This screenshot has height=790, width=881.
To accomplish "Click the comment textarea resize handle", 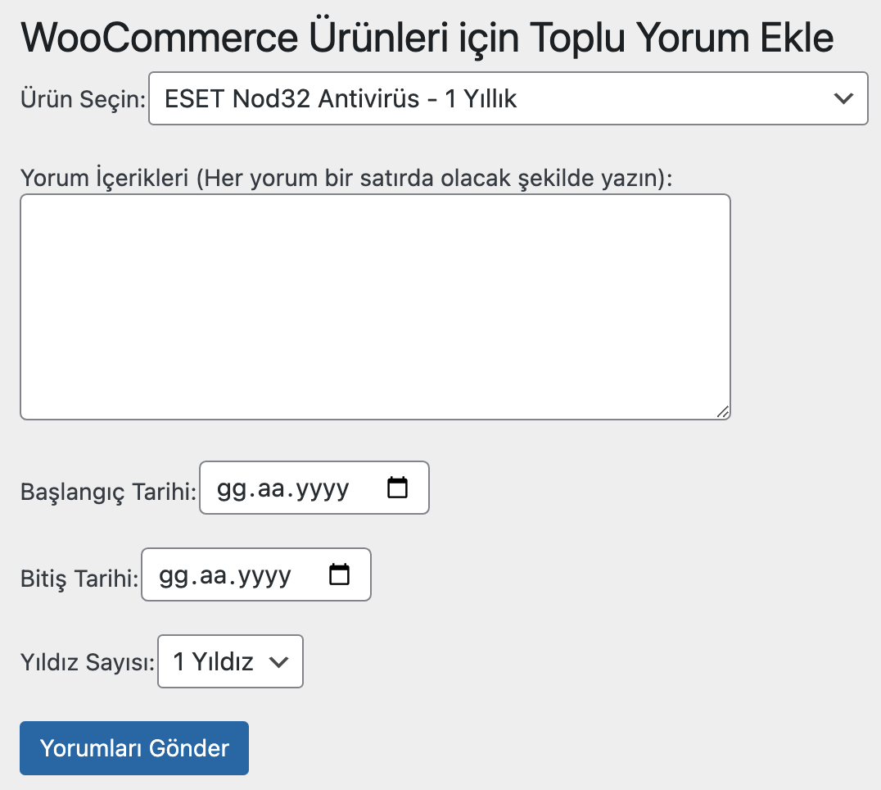I will 723,412.
